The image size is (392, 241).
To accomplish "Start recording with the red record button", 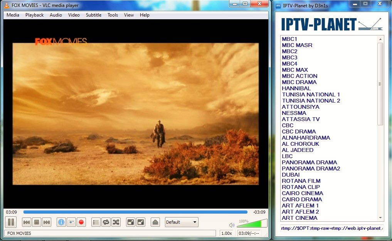I will [81, 222].
